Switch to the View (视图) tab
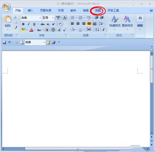The width and height of the screenshot is (155, 152). 98,10
